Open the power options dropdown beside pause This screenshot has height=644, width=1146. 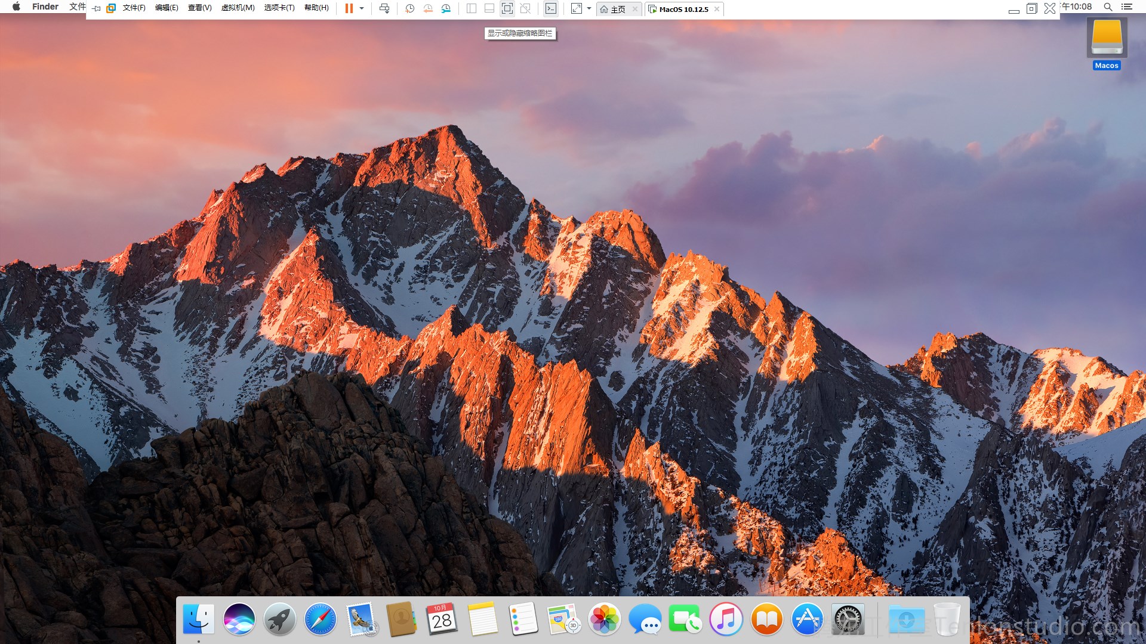[362, 8]
